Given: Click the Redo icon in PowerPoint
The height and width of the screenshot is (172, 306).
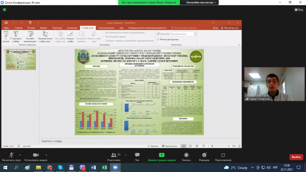Looking at the screenshot, I should 22,22.
